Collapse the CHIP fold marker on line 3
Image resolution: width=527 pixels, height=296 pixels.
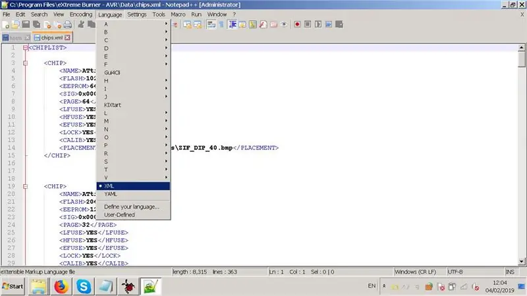(x=25, y=63)
